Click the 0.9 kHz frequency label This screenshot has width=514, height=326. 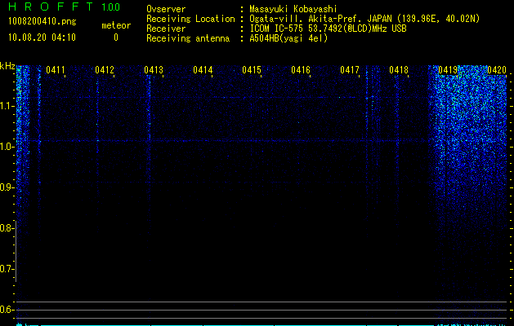click(x=7, y=187)
